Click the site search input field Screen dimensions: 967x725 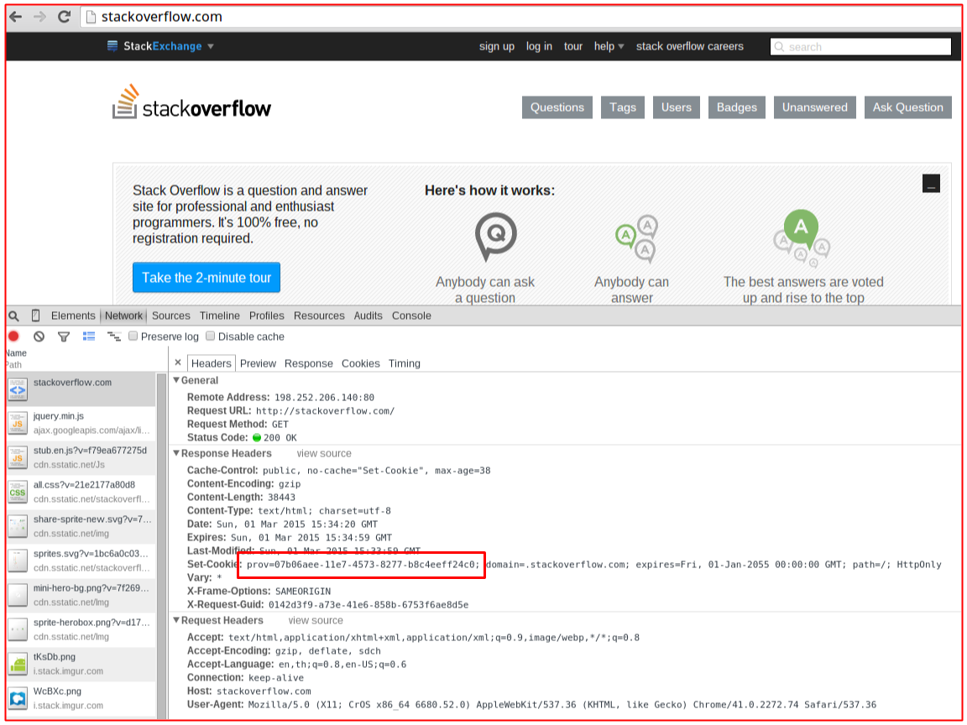(x=860, y=46)
